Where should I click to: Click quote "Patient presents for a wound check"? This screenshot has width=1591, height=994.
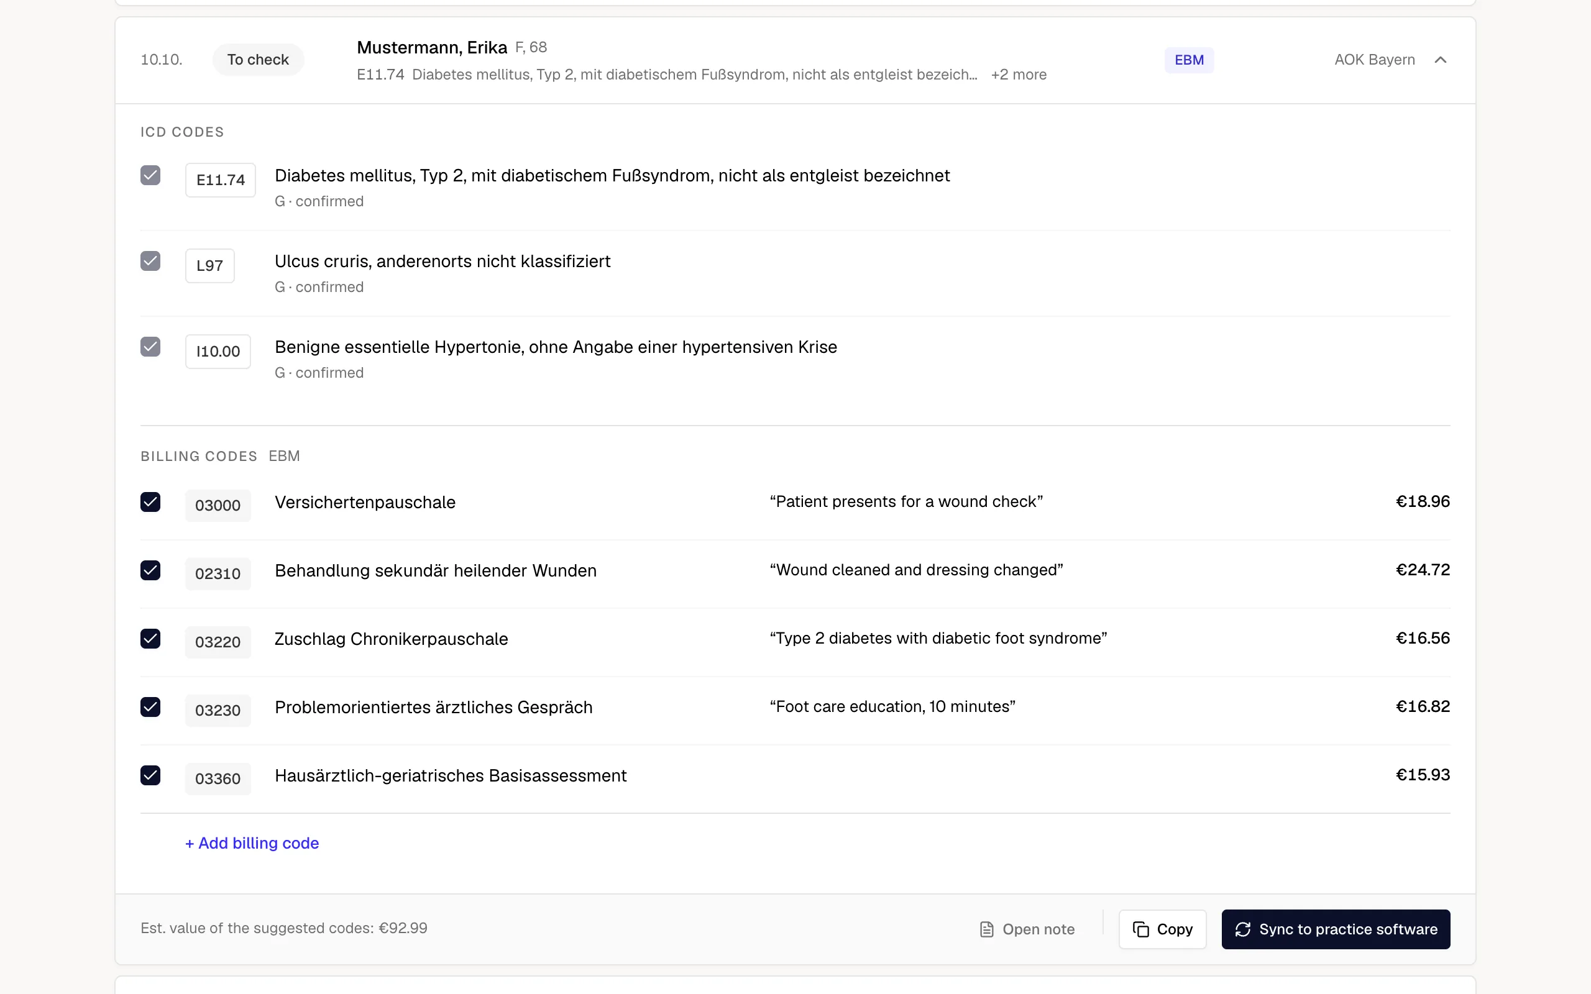(x=906, y=501)
